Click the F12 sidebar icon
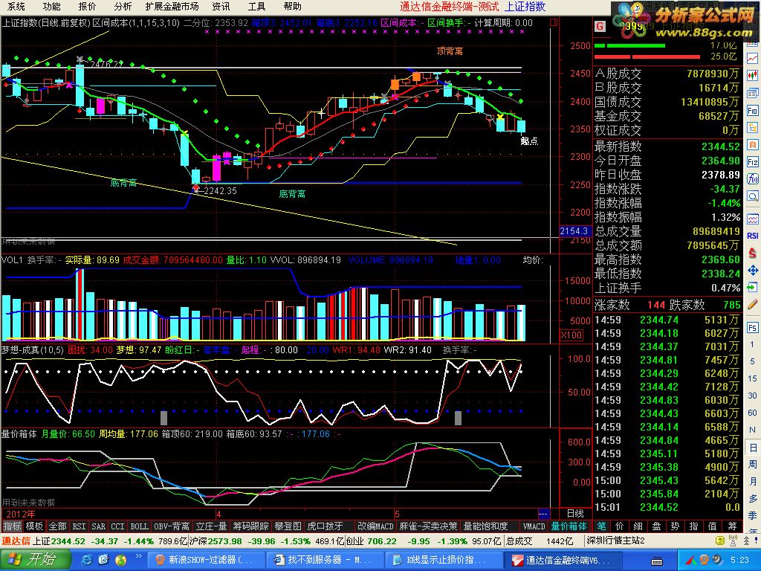This screenshot has height=571, width=761. (x=753, y=162)
